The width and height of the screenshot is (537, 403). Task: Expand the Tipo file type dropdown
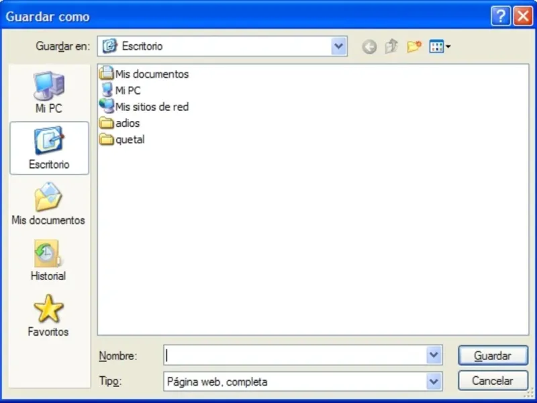tap(434, 382)
